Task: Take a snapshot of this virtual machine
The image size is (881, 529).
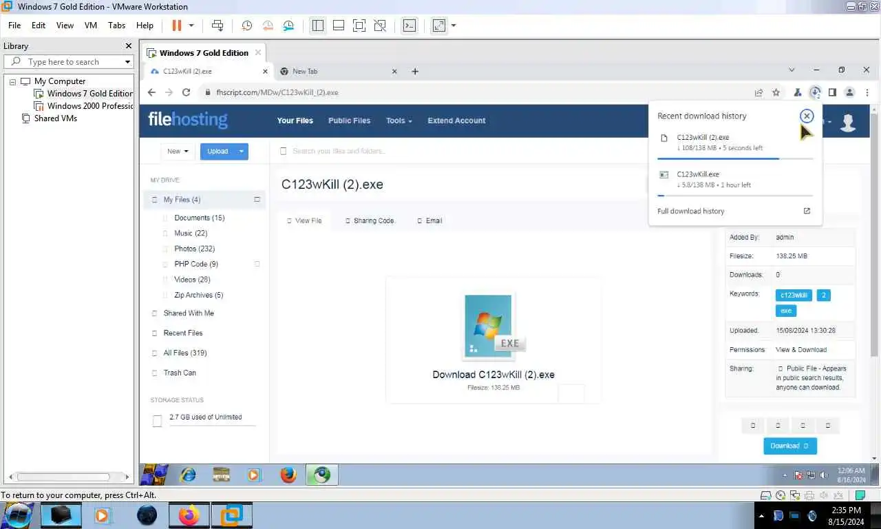Action: tap(246, 25)
